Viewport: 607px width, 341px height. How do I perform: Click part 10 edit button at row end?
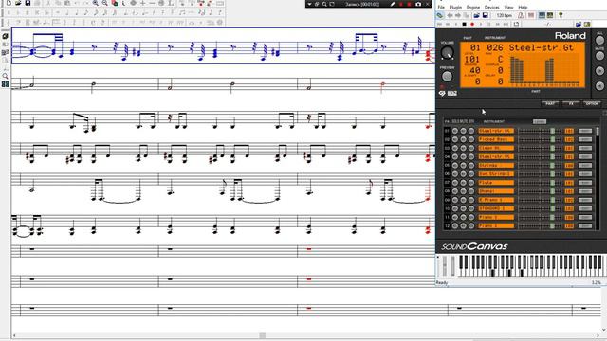point(585,208)
